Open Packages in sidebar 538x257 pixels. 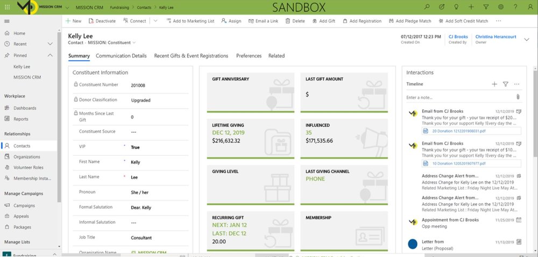22,227
